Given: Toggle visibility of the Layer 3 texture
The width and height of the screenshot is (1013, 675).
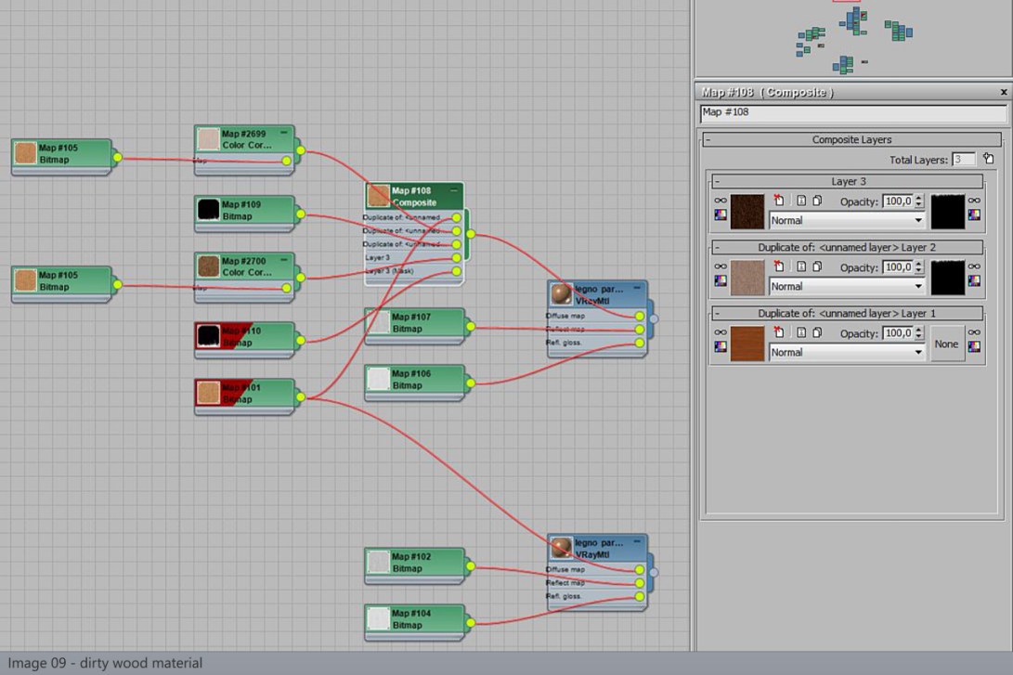Looking at the screenshot, I should point(720,201).
